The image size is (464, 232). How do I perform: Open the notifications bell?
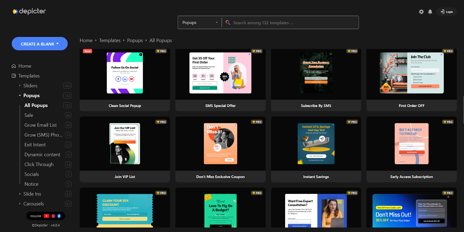(x=430, y=12)
